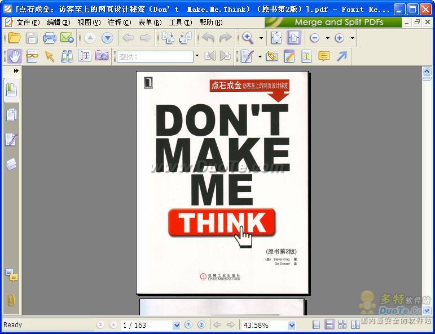Click the find previous icon
Screen dimensions: 435x334
[x=210, y=56]
